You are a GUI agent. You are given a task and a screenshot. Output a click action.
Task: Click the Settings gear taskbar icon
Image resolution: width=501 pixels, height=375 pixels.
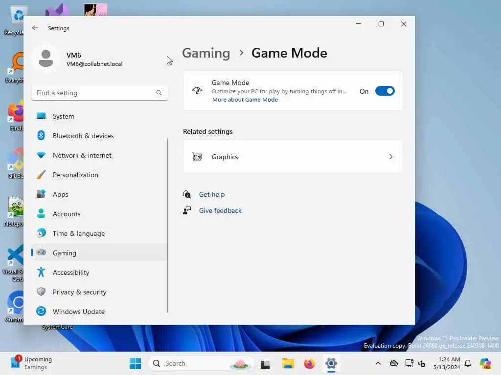(x=331, y=363)
